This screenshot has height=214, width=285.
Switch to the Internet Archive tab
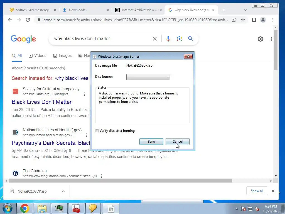pos(138,10)
